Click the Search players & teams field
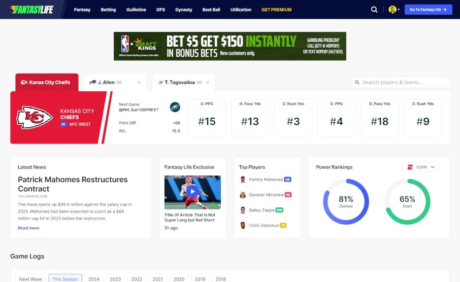460x282 pixels. tap(401, 82)
